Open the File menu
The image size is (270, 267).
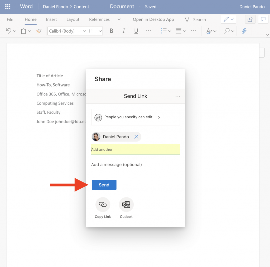tap(10, 19)
